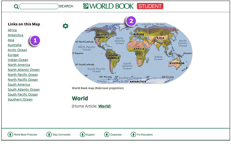Click the For Educators footer text
The image size is (231, 163).
[145, 134]
